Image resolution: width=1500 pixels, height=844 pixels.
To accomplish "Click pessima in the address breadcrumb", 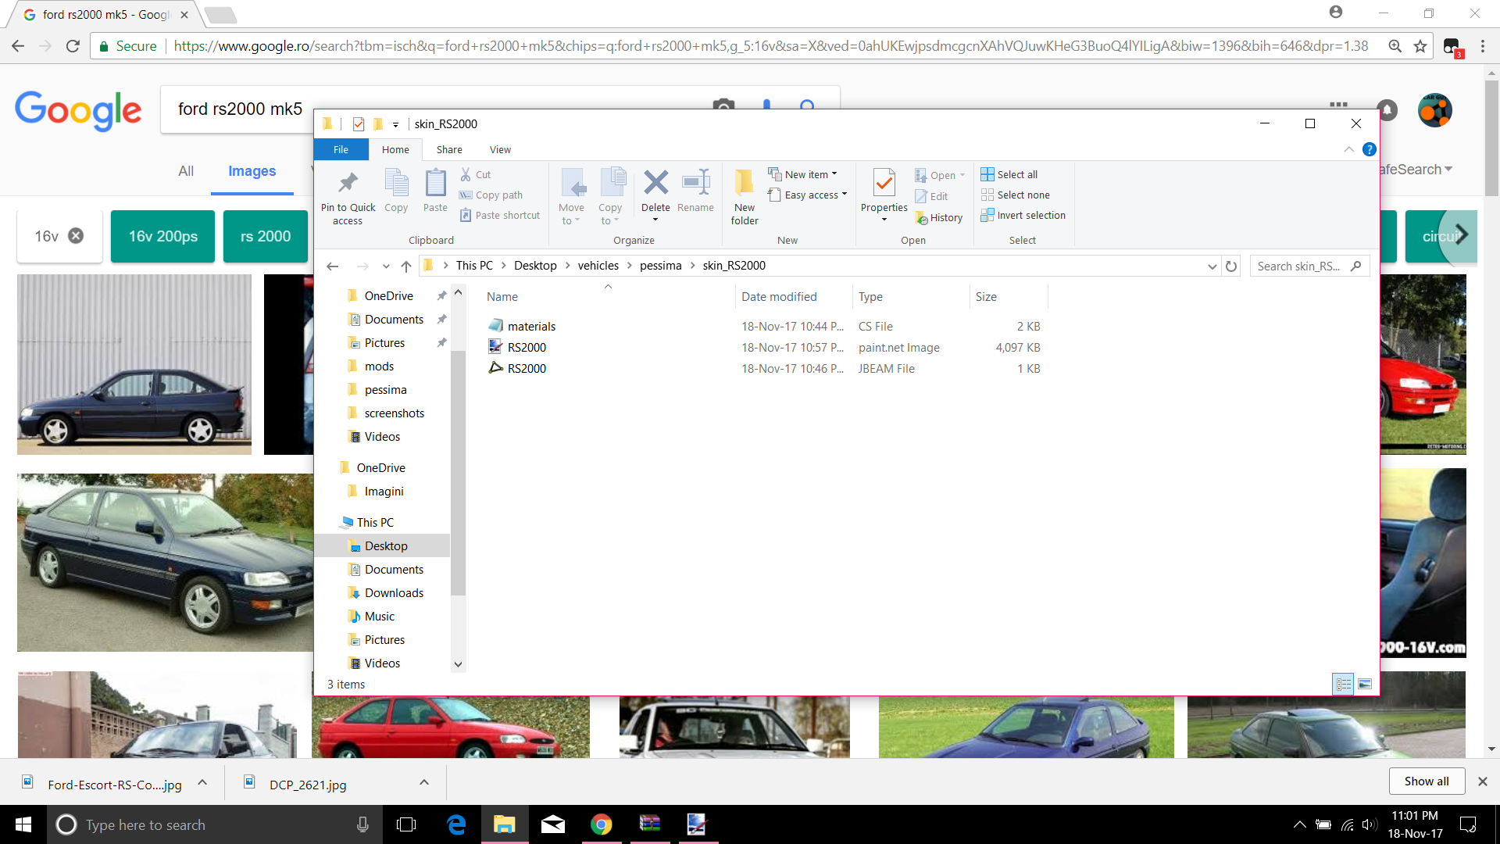I will [660, 266].
